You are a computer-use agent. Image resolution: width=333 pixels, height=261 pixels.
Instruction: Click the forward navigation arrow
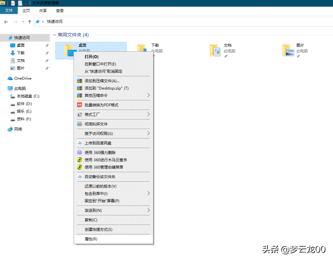click(x=16, y=22)
